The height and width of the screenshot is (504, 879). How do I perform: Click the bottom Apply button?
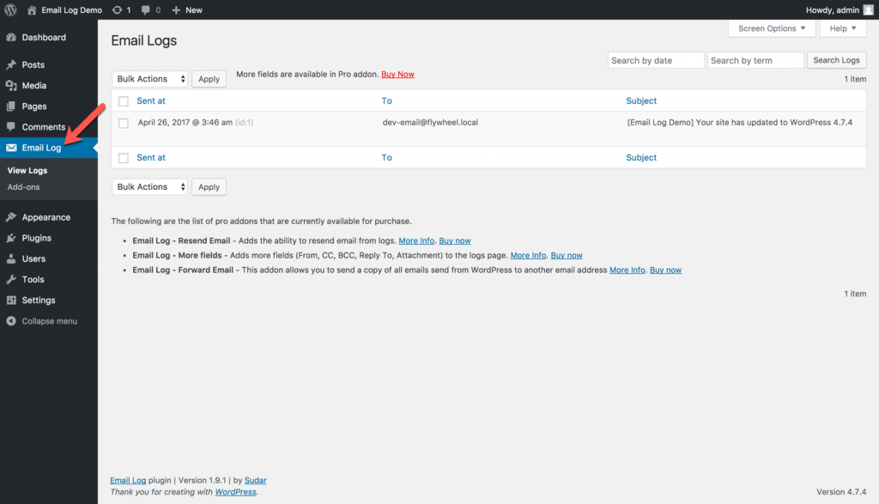(209, 187)
